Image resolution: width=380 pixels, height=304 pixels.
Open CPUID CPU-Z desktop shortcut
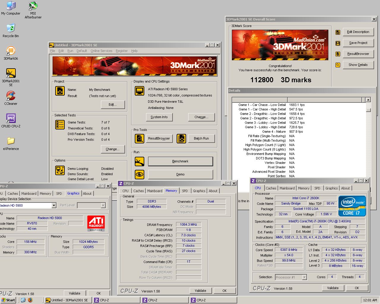(11, 121)
